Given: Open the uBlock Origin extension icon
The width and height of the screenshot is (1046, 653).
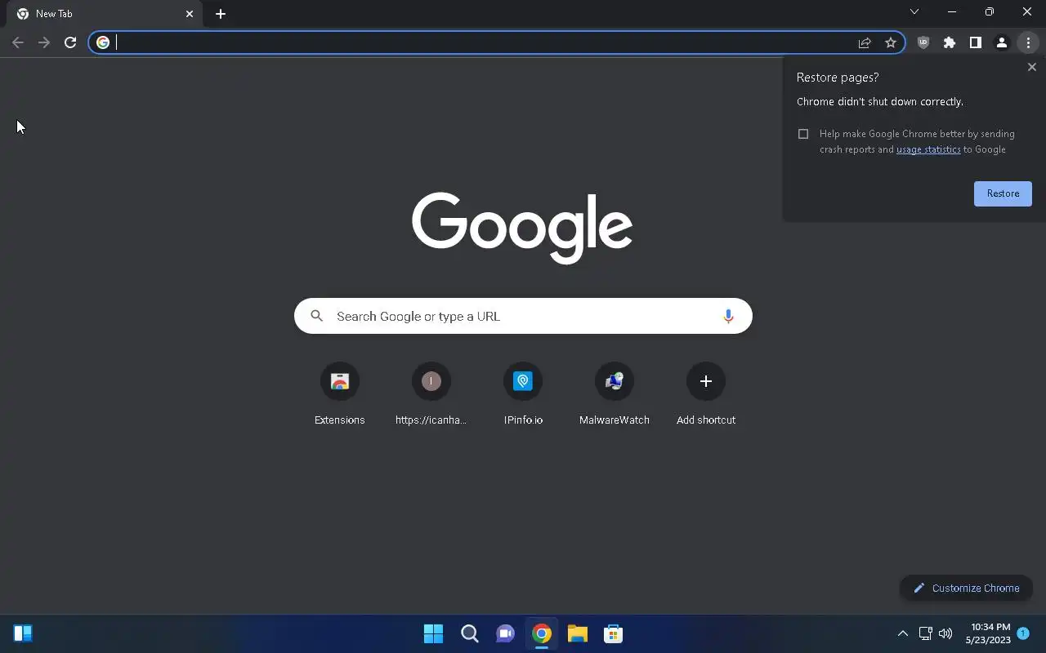Looking at the screenshot, I should pos(923,42).
